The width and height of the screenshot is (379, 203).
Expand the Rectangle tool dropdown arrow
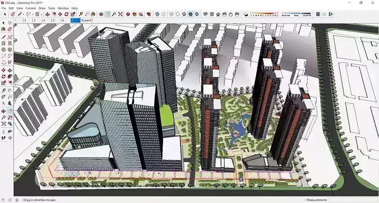coord(41,15)
